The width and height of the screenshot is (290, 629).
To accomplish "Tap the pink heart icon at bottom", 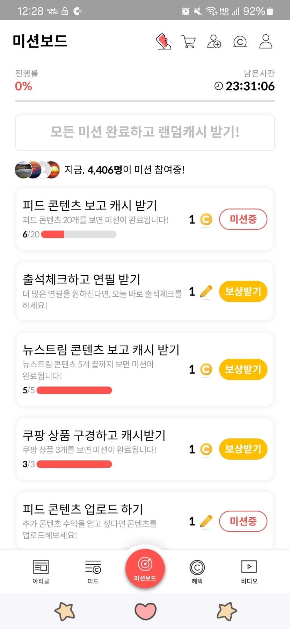I will (x=145, y=611).
